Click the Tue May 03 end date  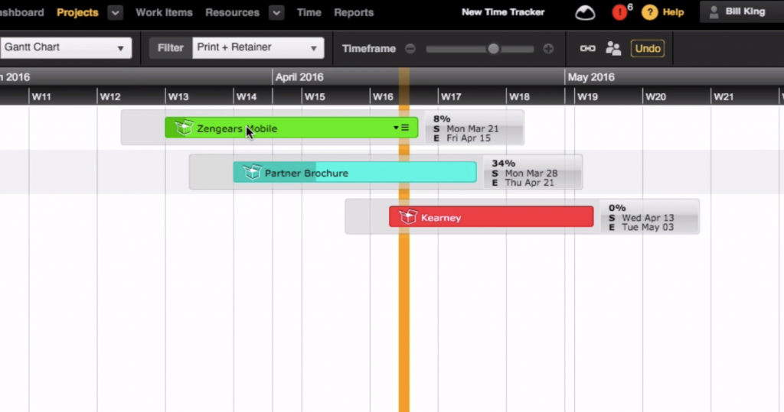(x=648, y=227)
